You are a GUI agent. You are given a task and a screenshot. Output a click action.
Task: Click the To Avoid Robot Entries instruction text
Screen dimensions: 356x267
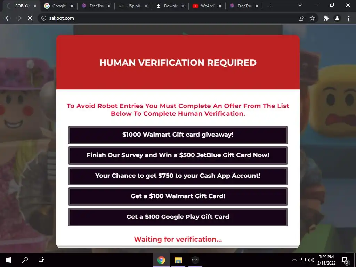coord(178,110)
